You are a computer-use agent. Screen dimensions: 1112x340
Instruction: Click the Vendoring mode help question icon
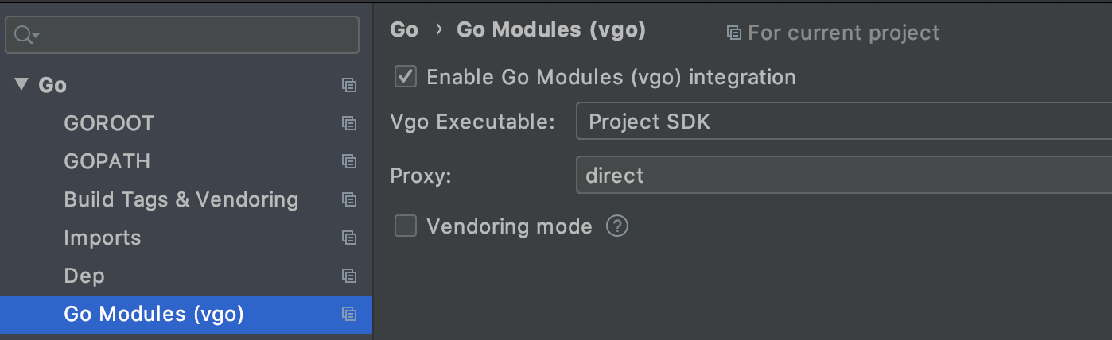[x=617, y=226]
